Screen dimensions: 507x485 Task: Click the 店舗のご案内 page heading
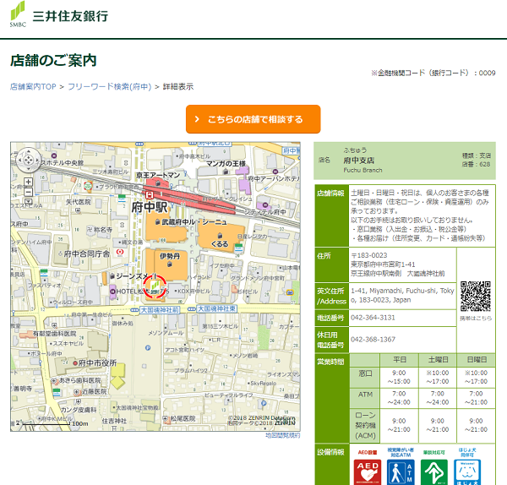[53, 61]
